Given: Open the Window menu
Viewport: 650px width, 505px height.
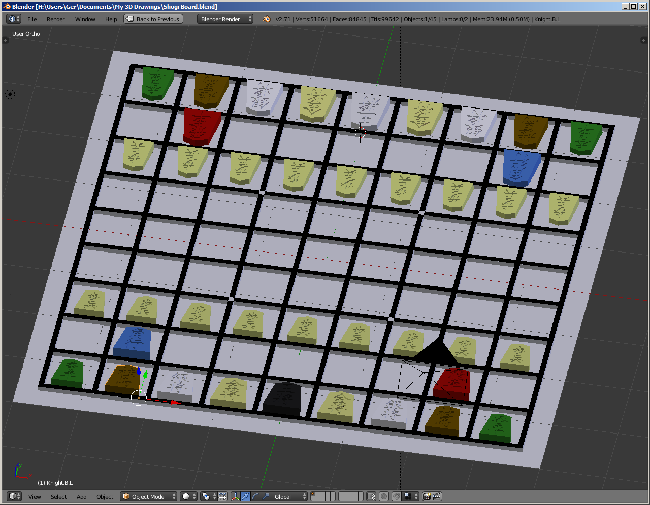Looking at the screenshot, I should [x=85, y=19].
